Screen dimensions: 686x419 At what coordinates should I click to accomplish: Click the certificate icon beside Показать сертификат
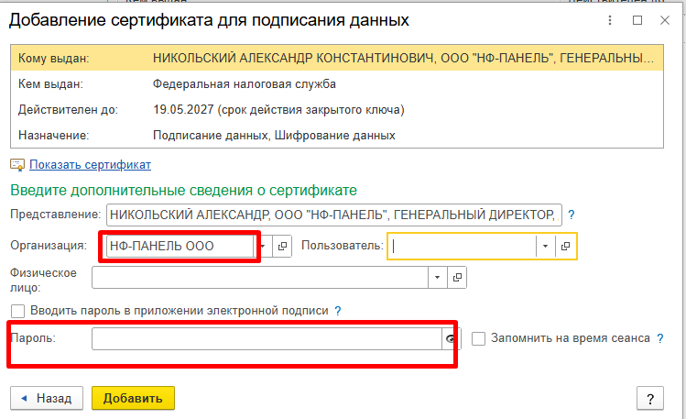(17, 165)
